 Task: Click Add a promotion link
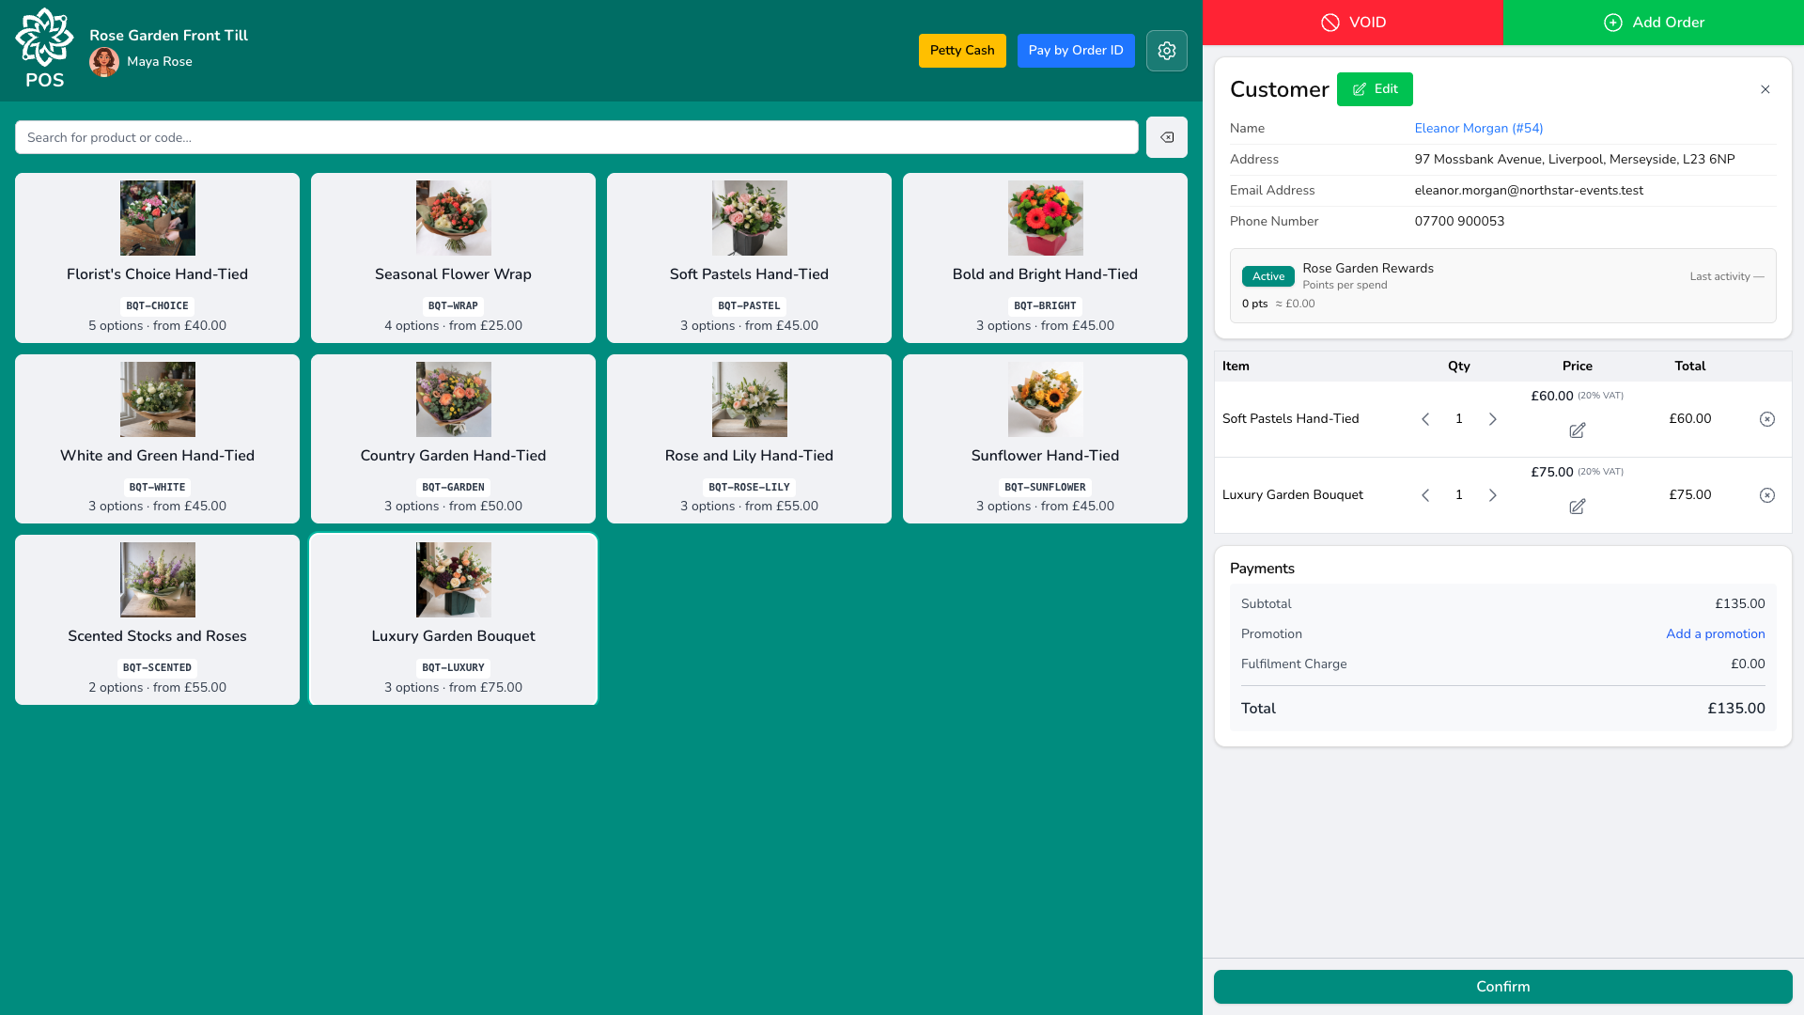point(1715,634)
